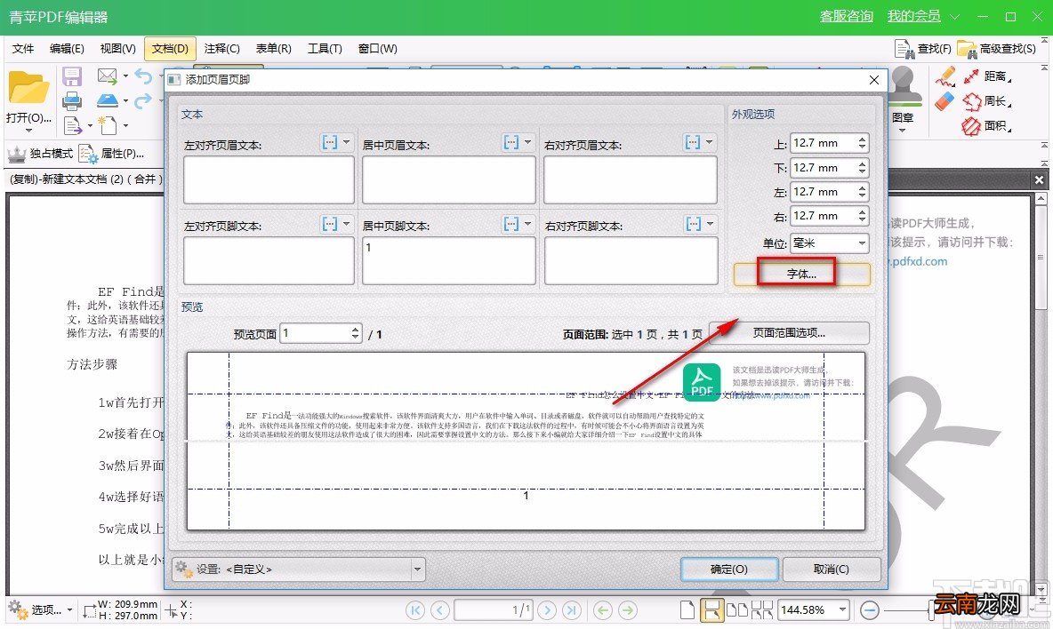
Task: Open the 注释(C) menu
Action: coord(221,48)
